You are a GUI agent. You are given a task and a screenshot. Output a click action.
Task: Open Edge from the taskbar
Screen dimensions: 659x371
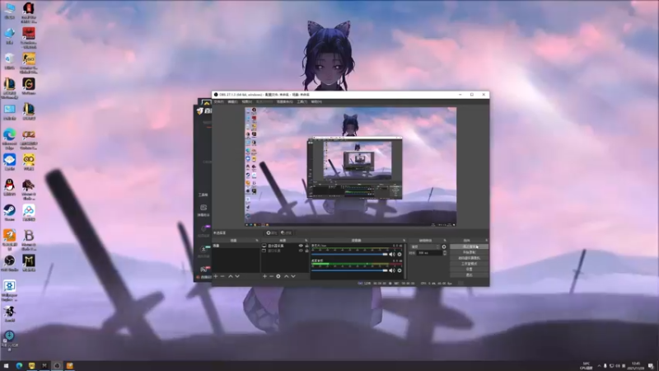19,366
